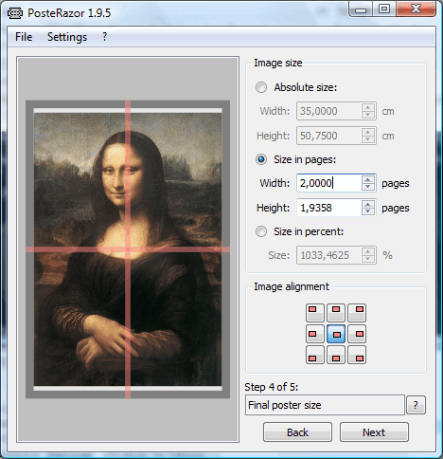The width and height of the screenshot is (443, 459).
Task: Click the percent Size field showing 1033,4625
Action: (329, 255)
